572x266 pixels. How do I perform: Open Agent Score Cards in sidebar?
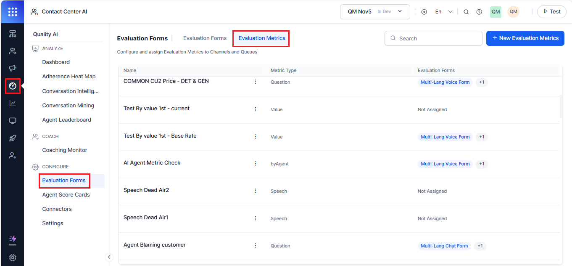[66, 195]
